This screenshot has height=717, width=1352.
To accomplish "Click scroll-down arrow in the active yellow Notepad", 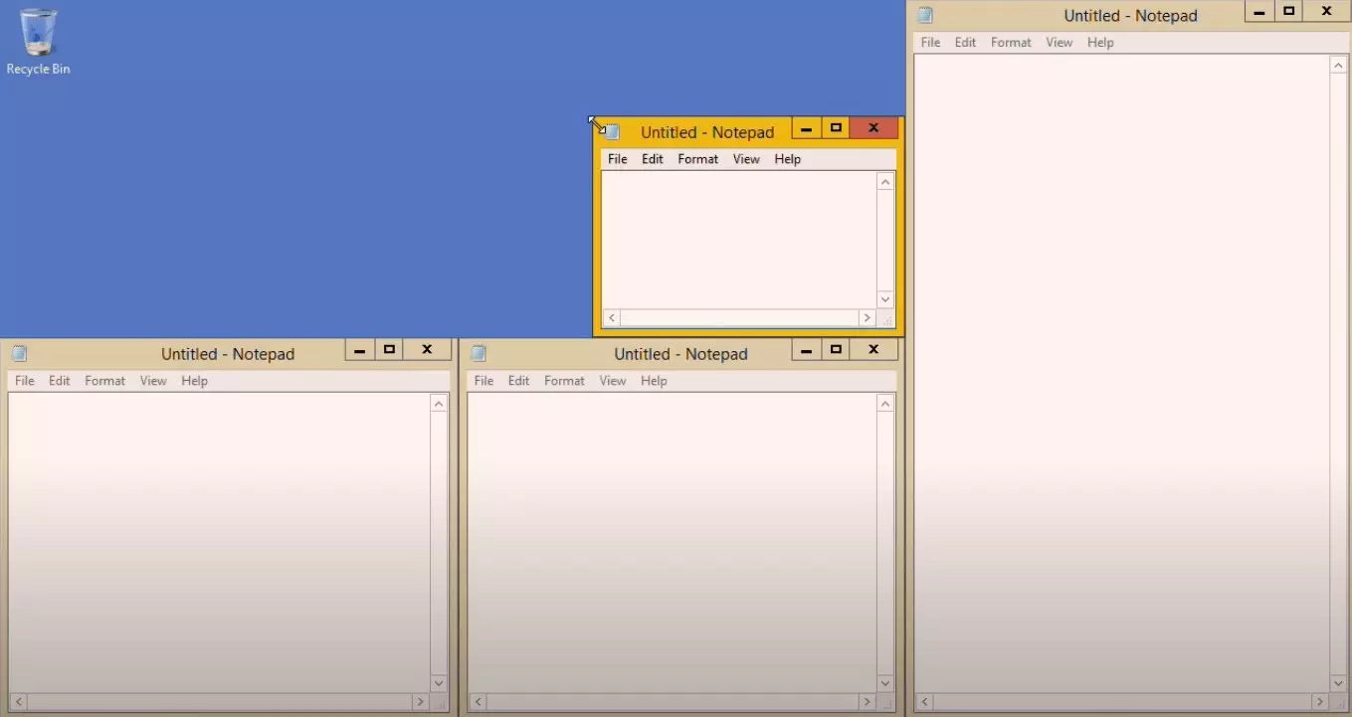I will pos(885,299).
